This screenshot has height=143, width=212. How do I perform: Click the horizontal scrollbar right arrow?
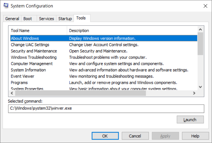pos(194,93)
